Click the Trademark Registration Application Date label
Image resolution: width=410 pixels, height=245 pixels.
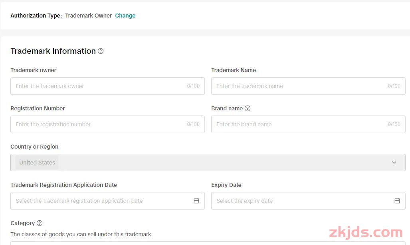tap(63, 185)
